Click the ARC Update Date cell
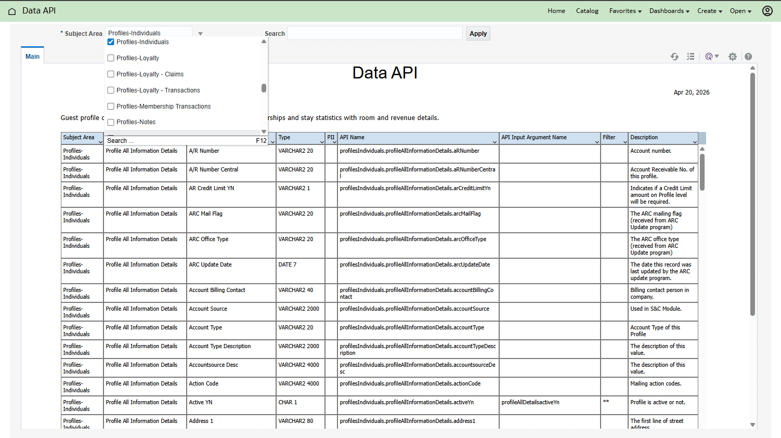Viewport: 781px width, 438px height. 231,271
